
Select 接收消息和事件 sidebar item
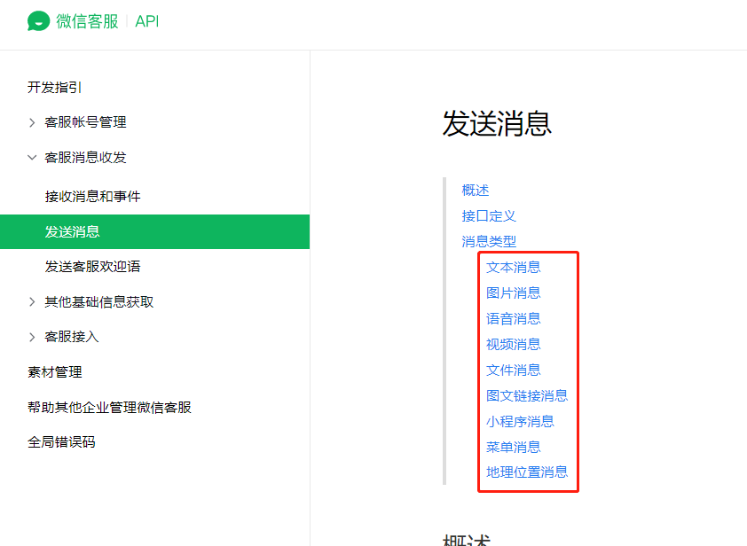coord(93,196)
